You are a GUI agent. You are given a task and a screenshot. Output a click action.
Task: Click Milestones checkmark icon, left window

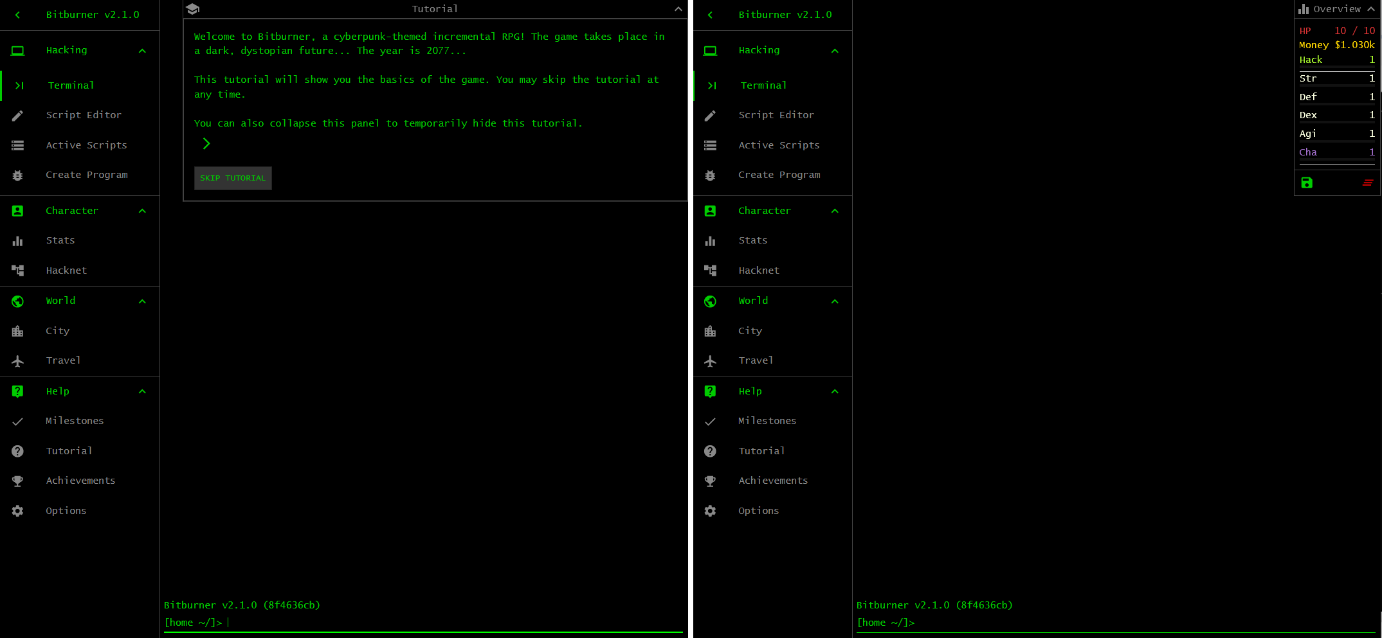pos(17,421)
